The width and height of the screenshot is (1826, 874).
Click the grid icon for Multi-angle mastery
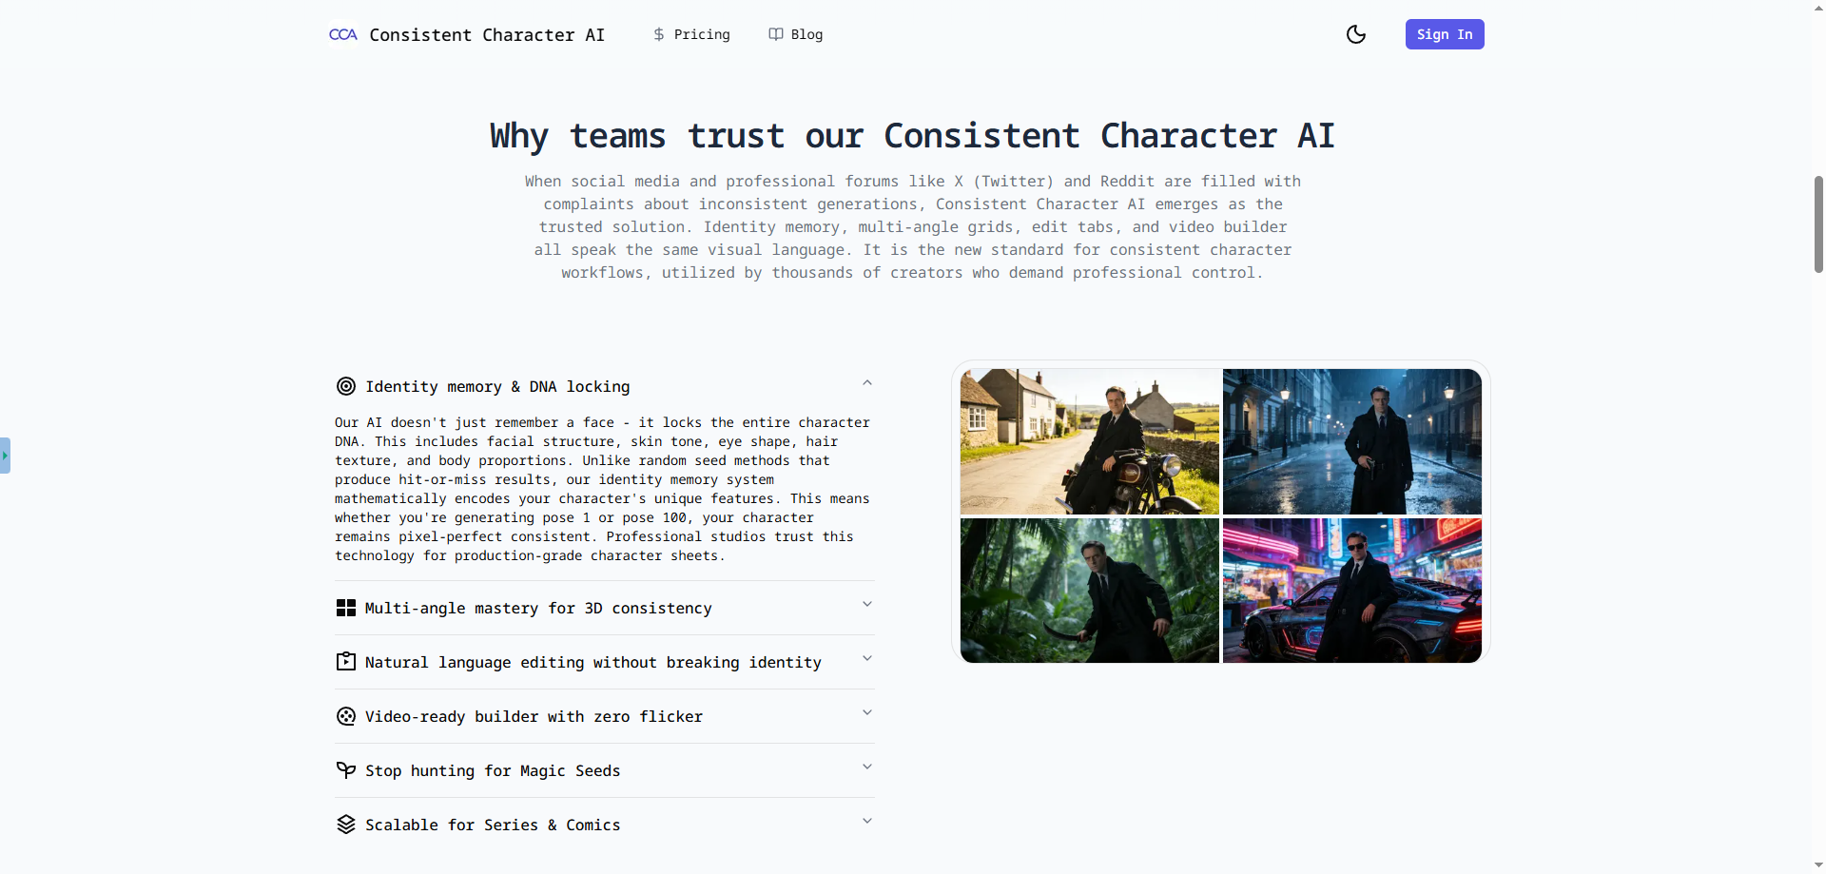click(x=345, y=608)
